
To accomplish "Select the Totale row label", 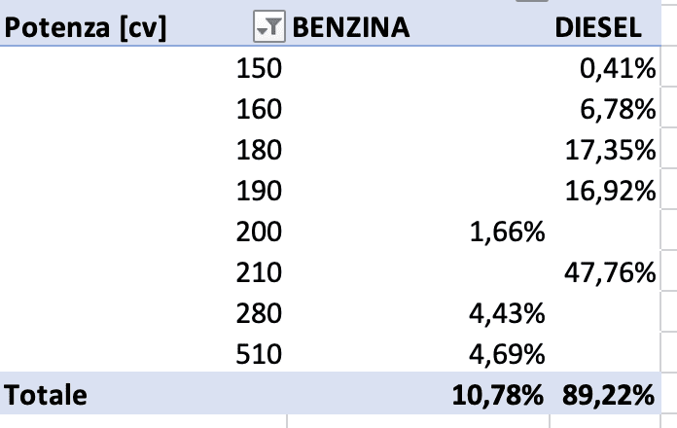I will (47, 395).
